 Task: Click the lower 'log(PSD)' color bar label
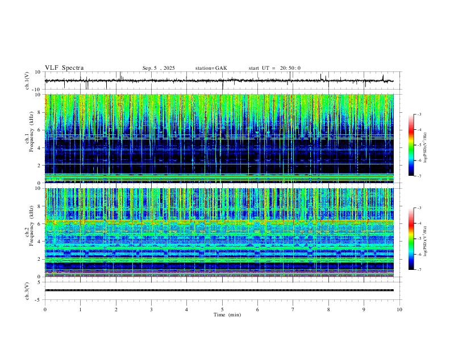coord(426,241)
